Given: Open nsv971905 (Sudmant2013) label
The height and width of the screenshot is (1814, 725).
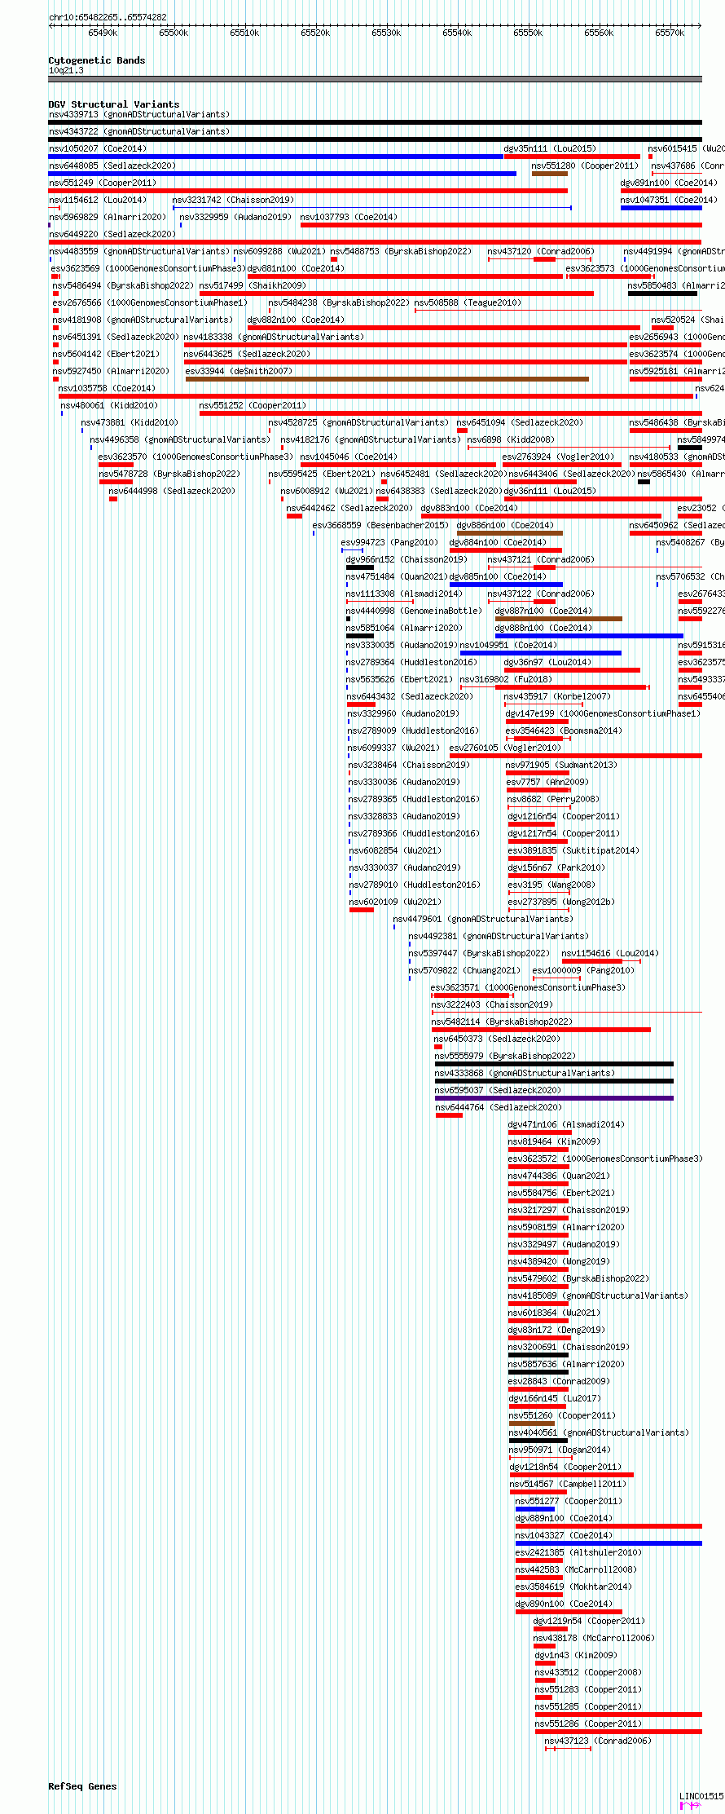Looking at the screenshot, I should [x=561, y=765].
